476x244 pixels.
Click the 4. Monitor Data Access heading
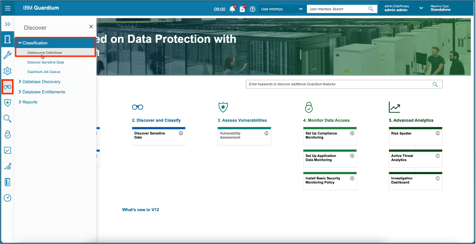pyautogui.click(x=326, y=120)
